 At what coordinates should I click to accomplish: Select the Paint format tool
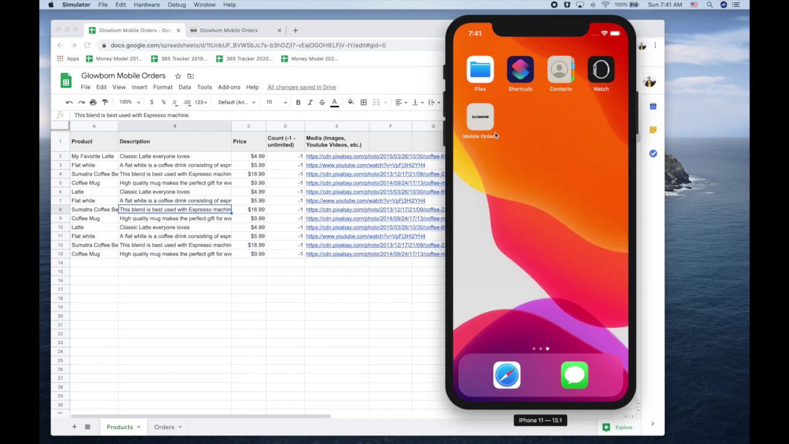[105, 102]
